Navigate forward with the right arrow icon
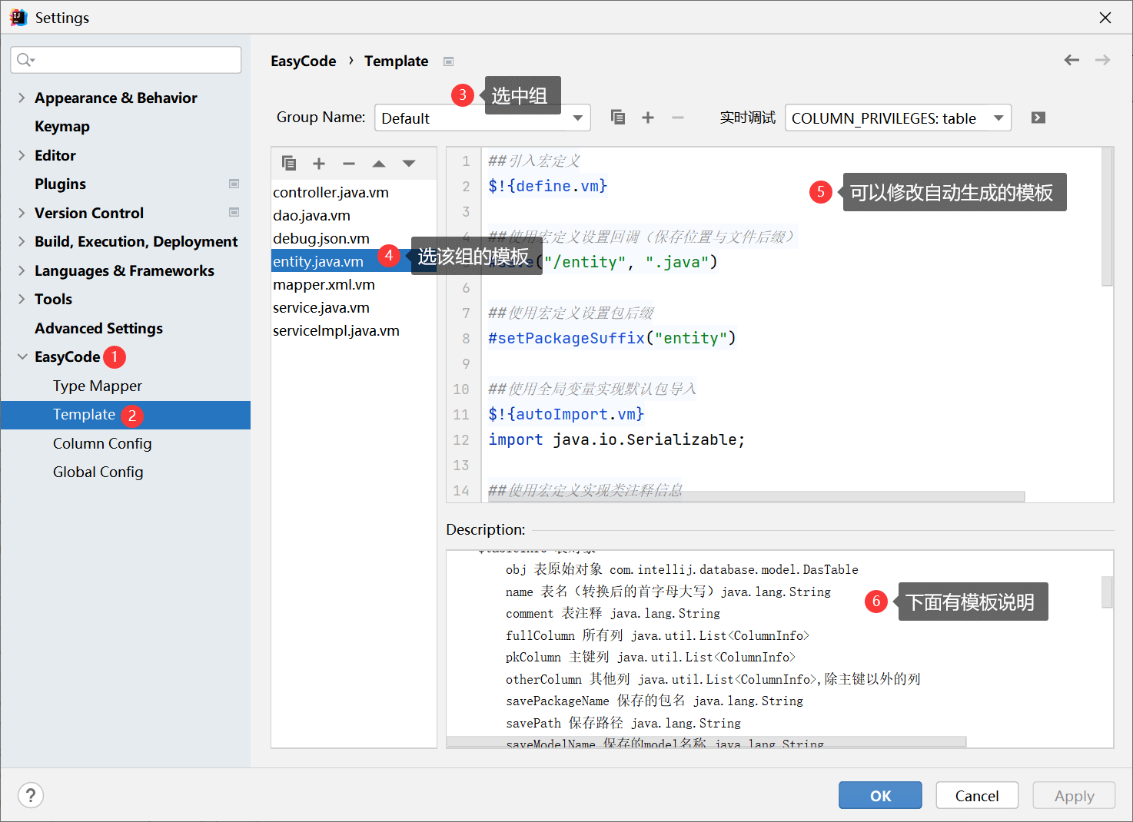 point(1102,60)
